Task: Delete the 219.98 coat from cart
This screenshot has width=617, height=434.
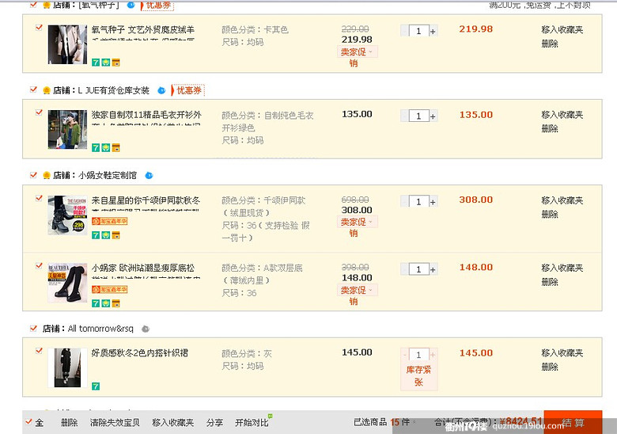Action: point(550,44)
